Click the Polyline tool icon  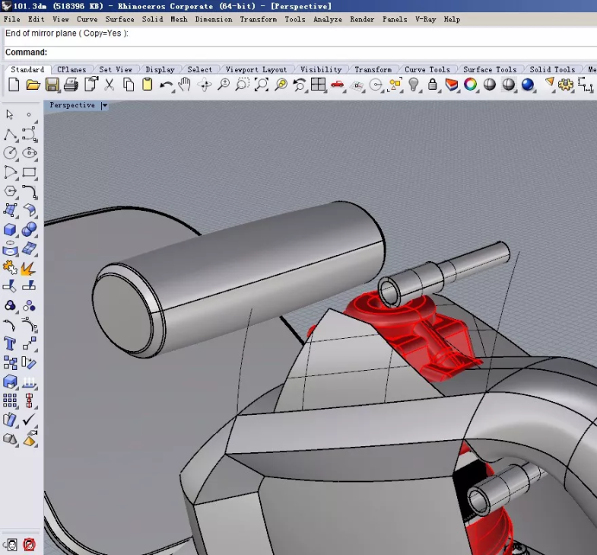(x=10, y=135)
